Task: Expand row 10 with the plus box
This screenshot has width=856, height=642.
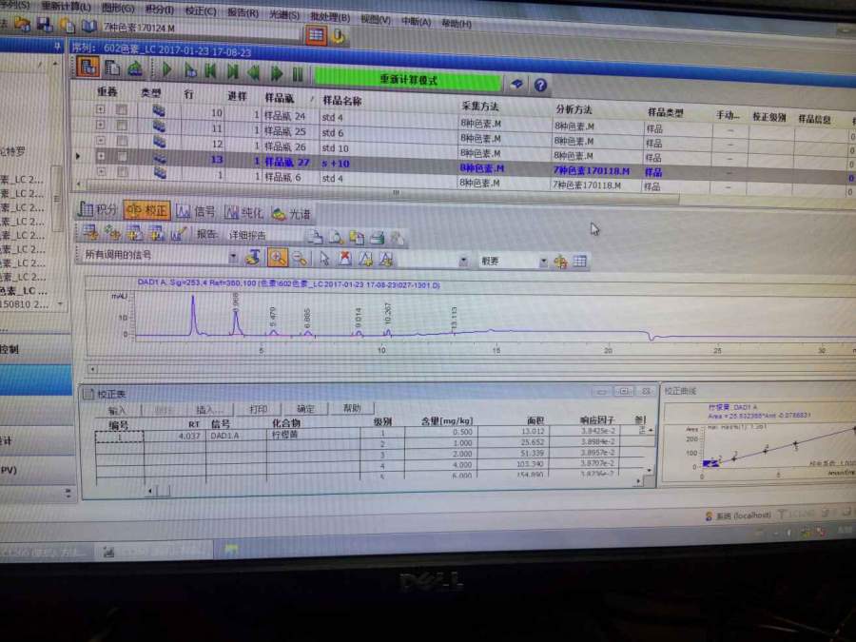Action: pyautogui.click(x=101, y=109)
